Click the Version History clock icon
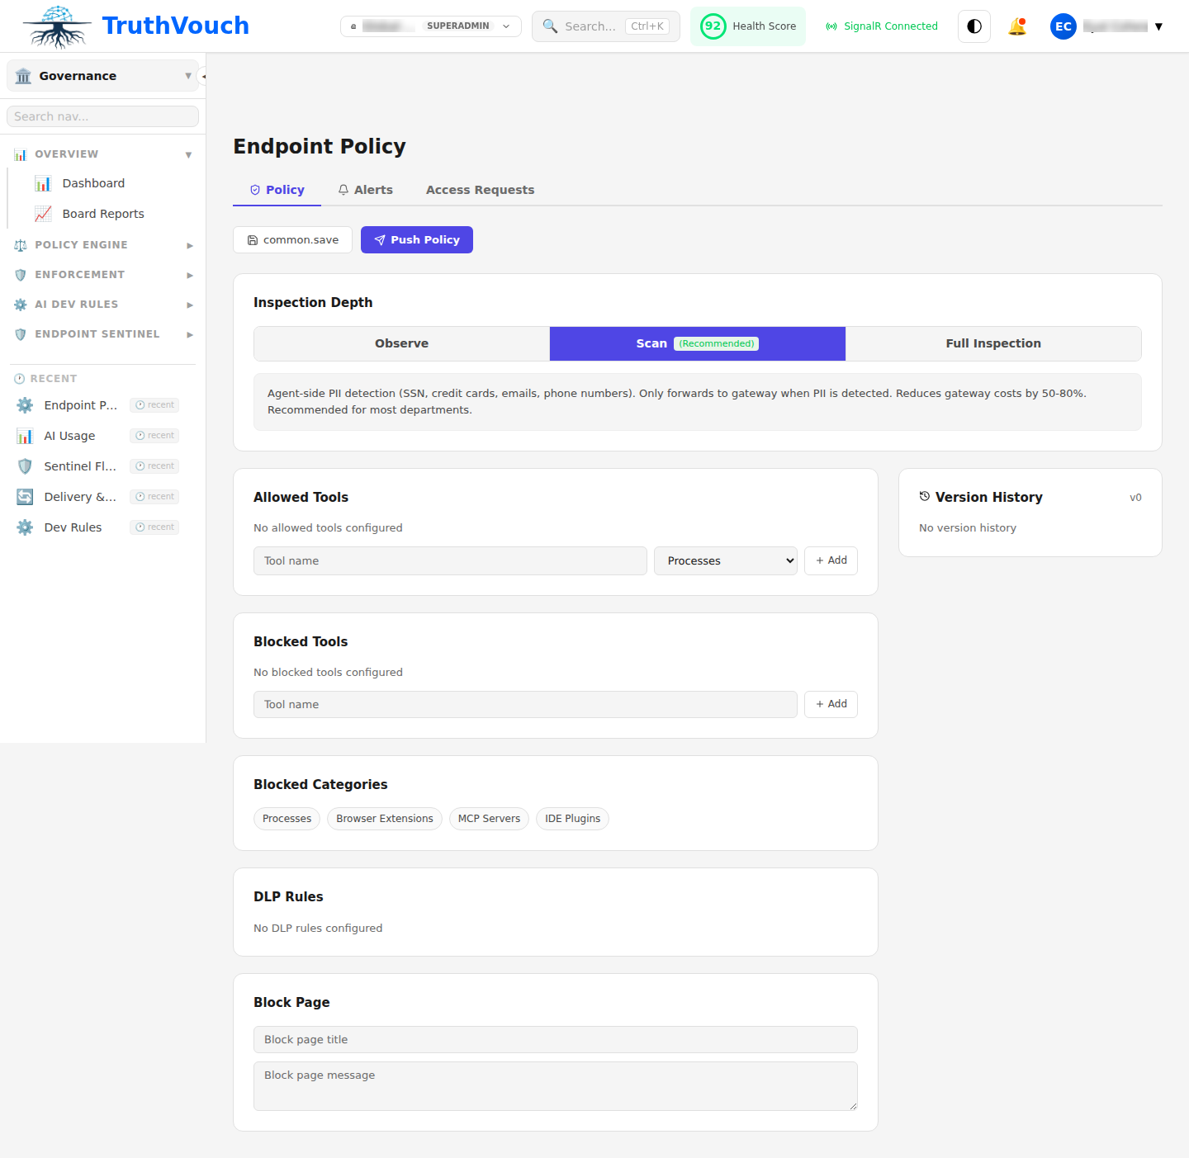 [924, 496]
